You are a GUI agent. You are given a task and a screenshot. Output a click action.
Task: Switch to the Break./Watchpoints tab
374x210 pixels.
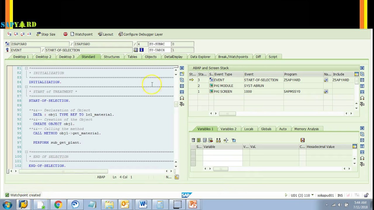click(233, 57)
